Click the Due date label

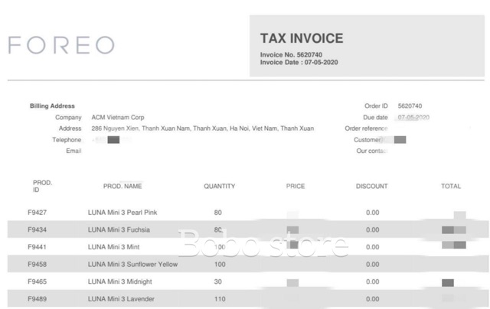coord(375,117)
